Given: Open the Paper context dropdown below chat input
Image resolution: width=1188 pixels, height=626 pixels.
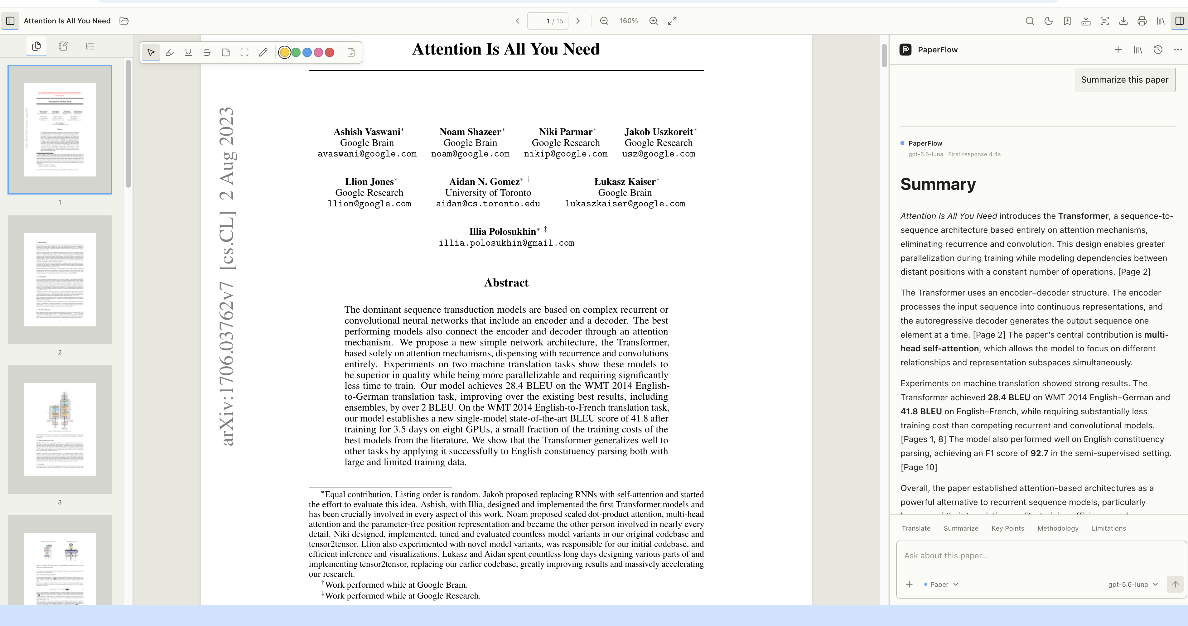Looking at the screenshot, I should (x=941, y=584).
